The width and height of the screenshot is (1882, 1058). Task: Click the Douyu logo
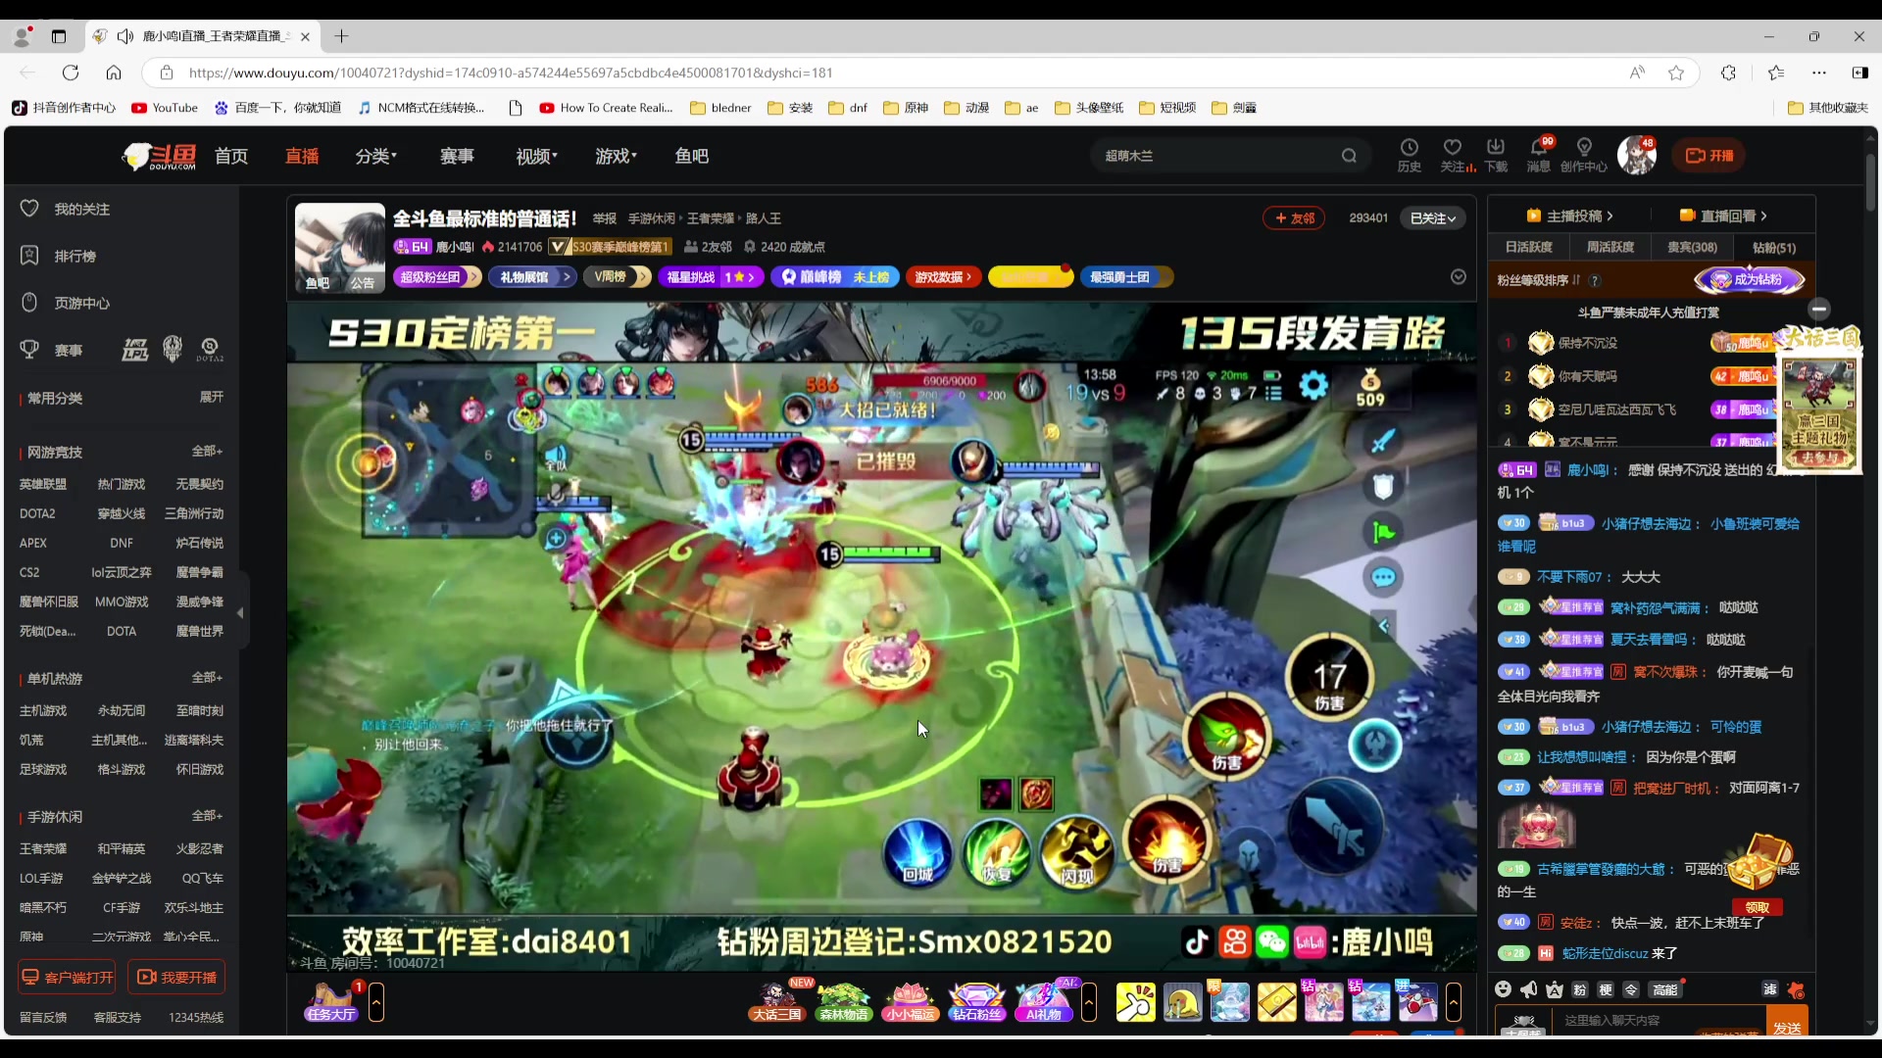tap(160, 156)
